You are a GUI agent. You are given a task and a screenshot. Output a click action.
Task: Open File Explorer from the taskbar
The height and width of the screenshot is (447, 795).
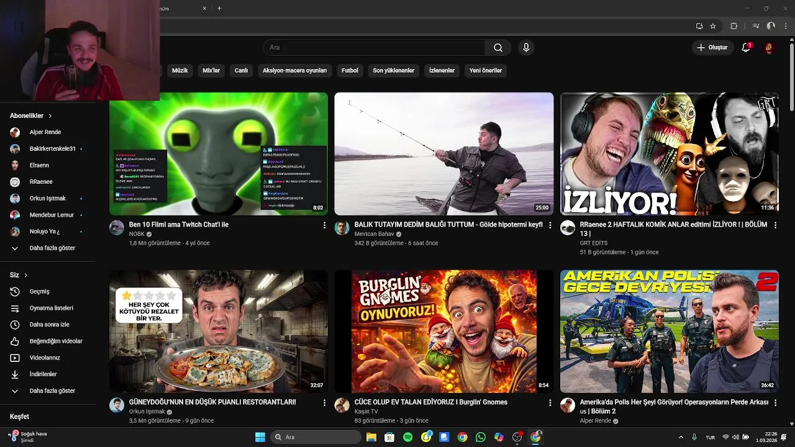[371, 437]
